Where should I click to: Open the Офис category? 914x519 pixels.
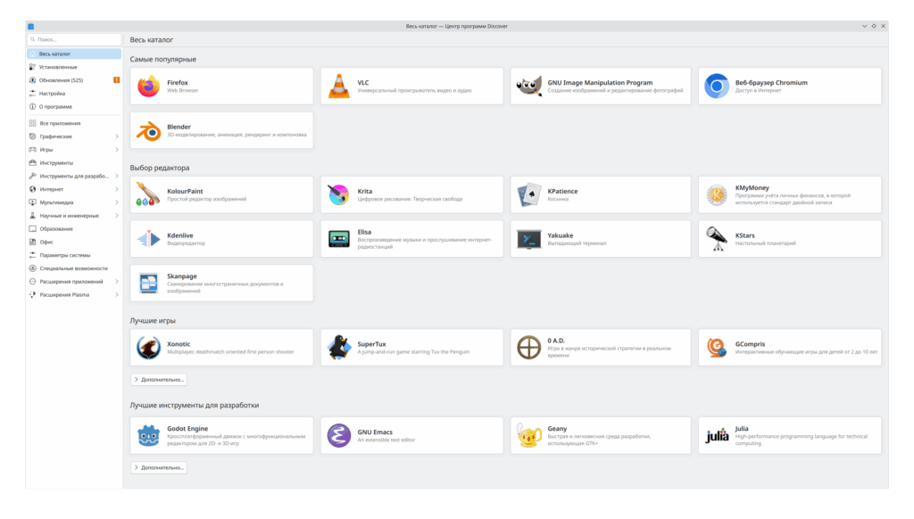[74, 242]
